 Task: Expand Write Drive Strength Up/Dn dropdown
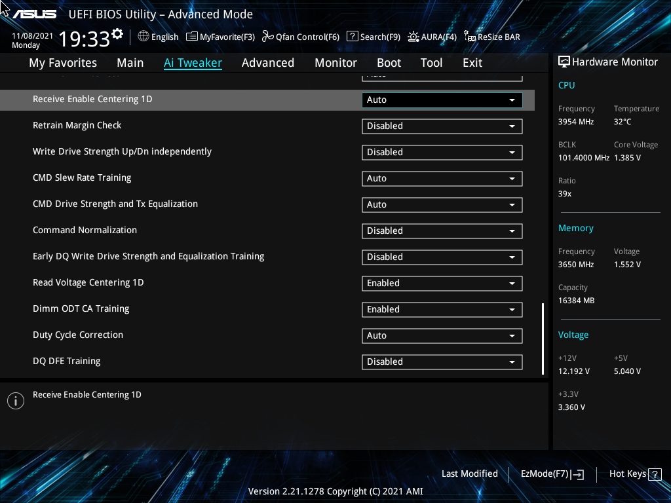[442, 152]
